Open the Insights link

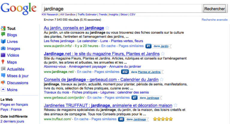(114, 15)
